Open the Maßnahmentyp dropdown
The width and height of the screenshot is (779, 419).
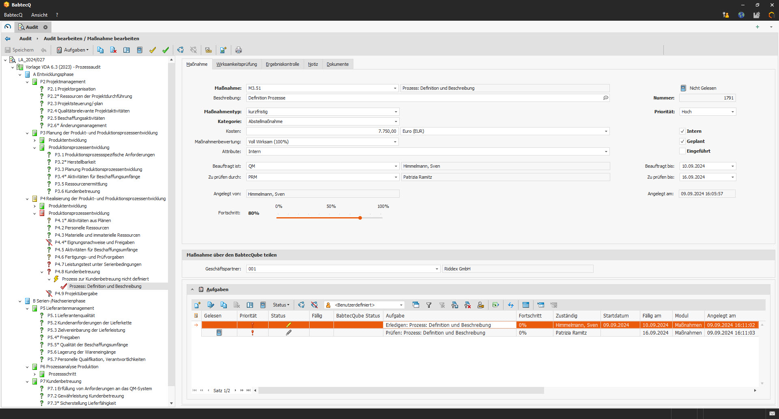396,112
